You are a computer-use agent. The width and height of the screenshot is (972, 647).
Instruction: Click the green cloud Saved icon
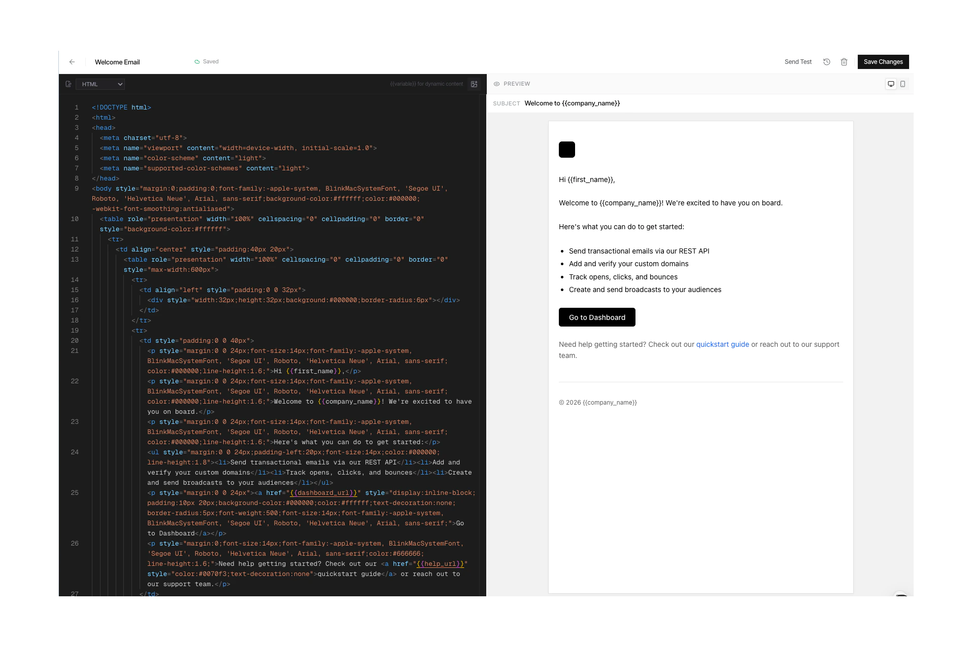click(197, 62)
